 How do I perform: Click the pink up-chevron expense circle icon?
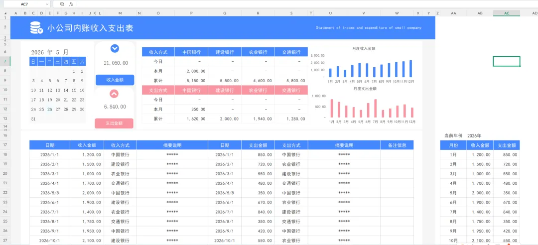pos(114,93)
